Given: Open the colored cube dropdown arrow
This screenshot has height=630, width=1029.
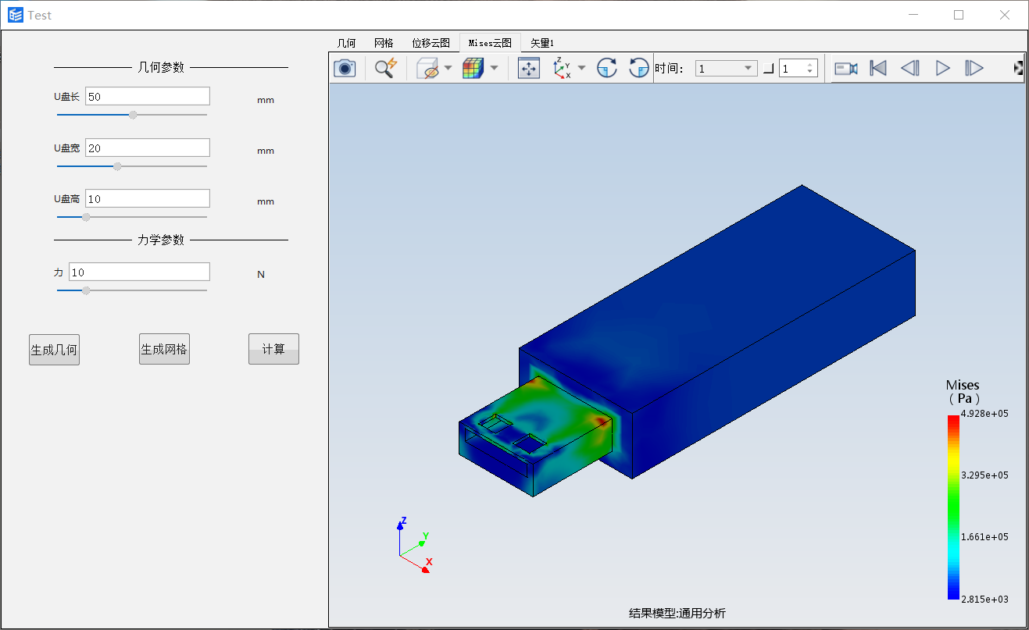Looking at the screenshot, I should click(x=495, y=68).
